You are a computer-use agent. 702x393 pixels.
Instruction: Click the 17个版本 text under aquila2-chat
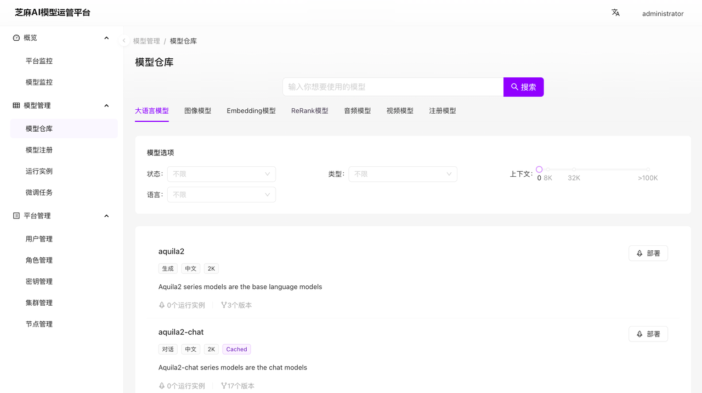(241, 386)
